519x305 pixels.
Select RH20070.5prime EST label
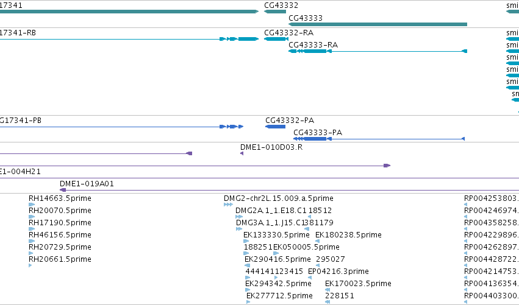click(x=60, y=211)
